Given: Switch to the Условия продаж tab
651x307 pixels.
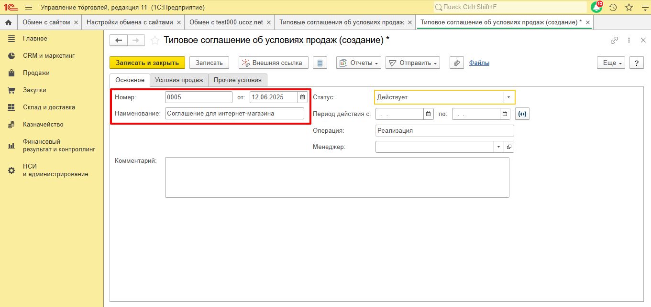Looking at the screenshot, I should tap(179, 80).
